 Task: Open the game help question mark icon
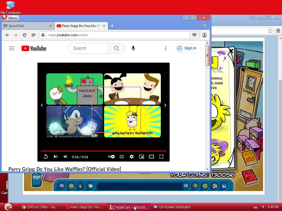tap(224, 186)
